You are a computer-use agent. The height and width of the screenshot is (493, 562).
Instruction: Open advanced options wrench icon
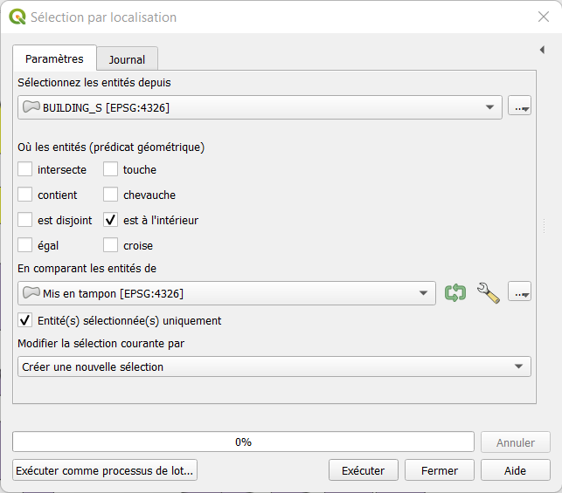(x=488, y=293)
